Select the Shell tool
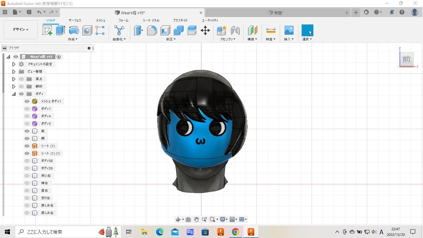The width and height of the screenshot is (423, 238). point(165,31)
